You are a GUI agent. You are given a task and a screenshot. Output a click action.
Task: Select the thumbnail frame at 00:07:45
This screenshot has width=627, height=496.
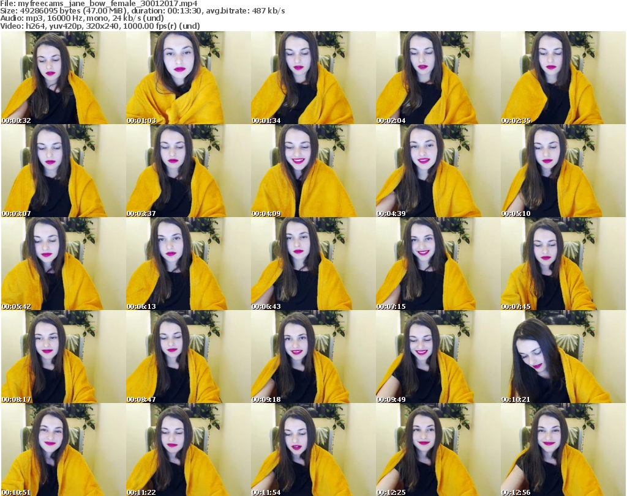(563, 264)
